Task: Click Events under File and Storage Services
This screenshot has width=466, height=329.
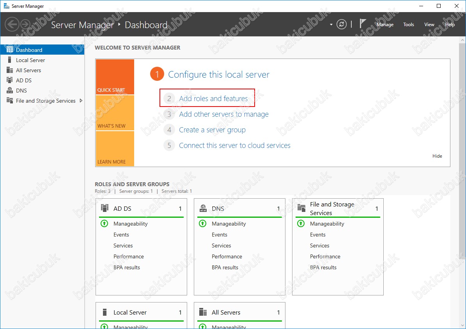Action: click(318, 235)
